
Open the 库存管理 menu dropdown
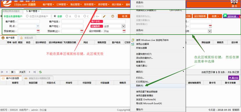click(x=103, y=5)
